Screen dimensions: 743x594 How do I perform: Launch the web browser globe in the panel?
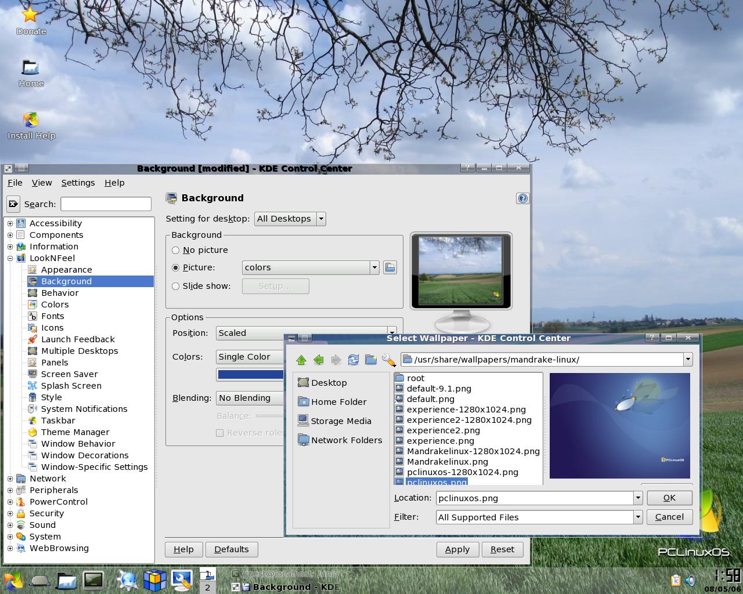(127, 580)
